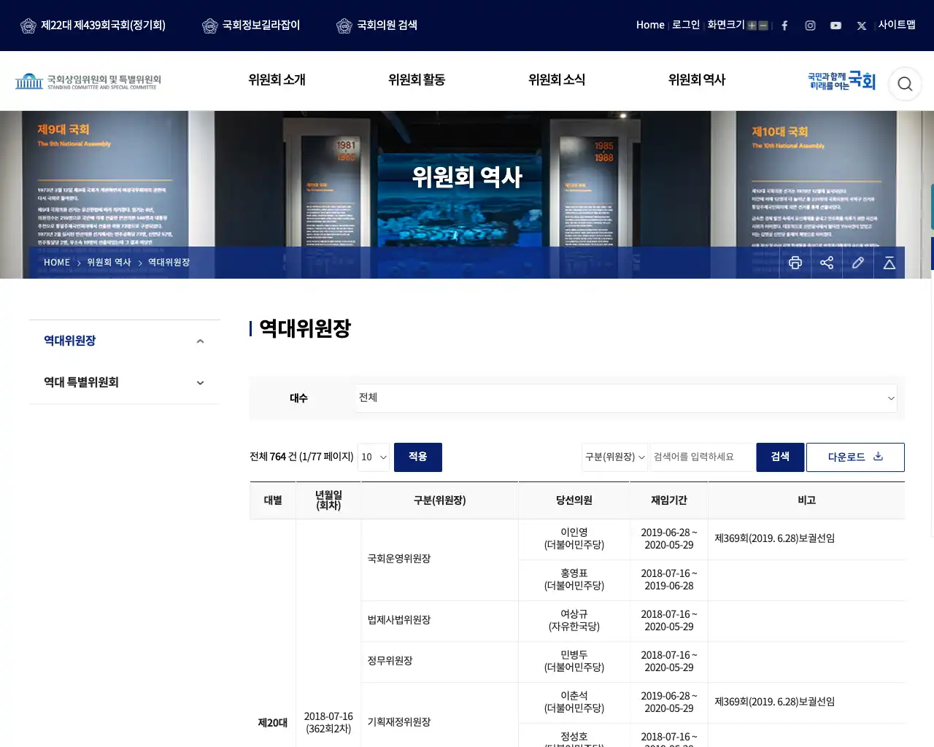Click the 정무위원장 table cell
Image resolution: width=934 pixels, height=747 pixels.
[439, 662]
